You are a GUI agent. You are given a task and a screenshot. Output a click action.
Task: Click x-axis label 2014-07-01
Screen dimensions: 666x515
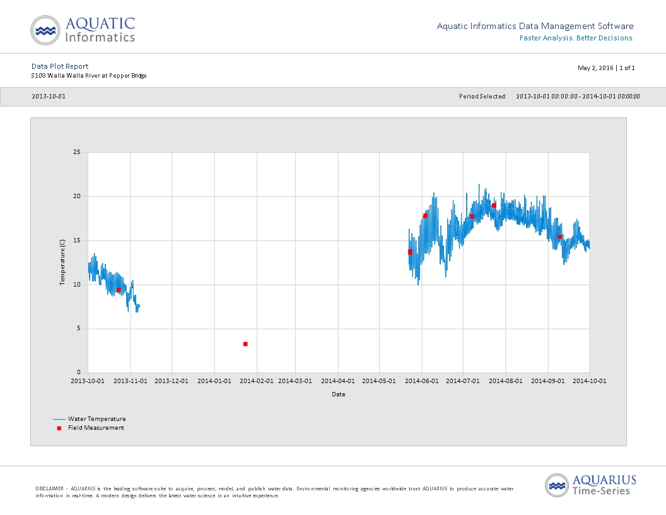[x=463, y=381]
